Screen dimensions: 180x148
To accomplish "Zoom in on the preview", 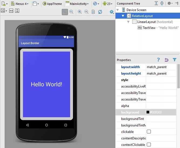I will 80,12.
